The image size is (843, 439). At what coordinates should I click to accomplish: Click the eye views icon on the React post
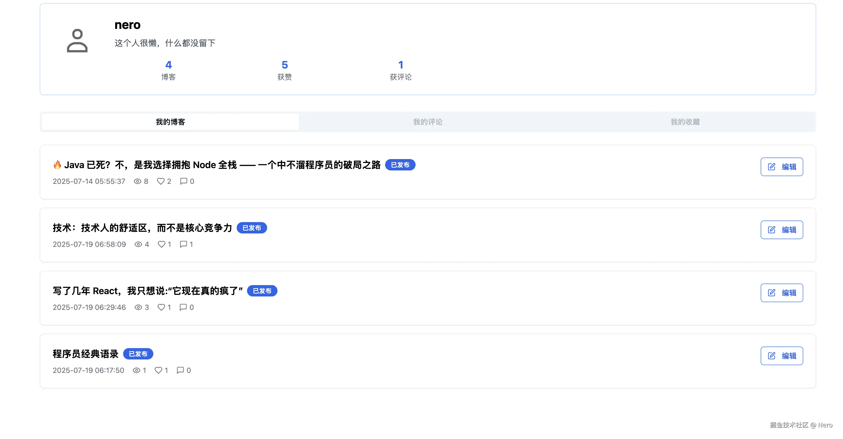138,307
